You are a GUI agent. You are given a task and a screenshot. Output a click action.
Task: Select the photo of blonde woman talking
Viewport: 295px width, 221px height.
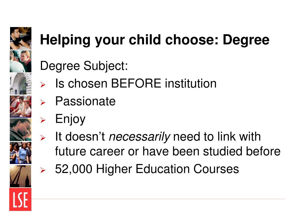pyautogui.click(x=21, y=61)
